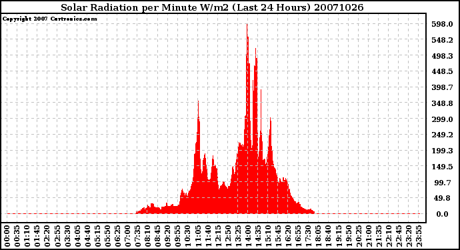Viewport: 460px width, 250px height.
Task: Click the 15:10 time label
Action: pyautogui.click(x=268, y=236)
